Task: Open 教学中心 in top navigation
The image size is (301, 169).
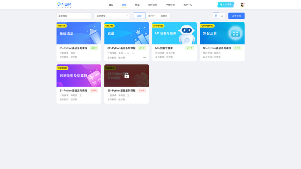Action: pos(188,5)
